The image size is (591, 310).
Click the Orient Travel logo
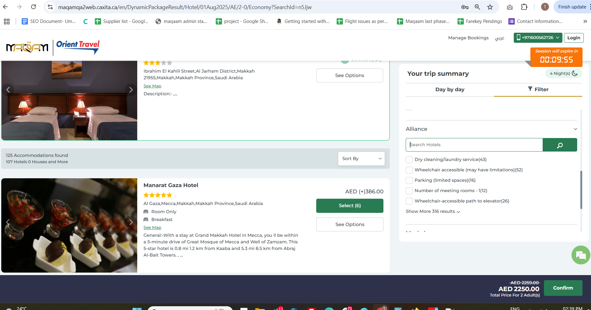78,47
